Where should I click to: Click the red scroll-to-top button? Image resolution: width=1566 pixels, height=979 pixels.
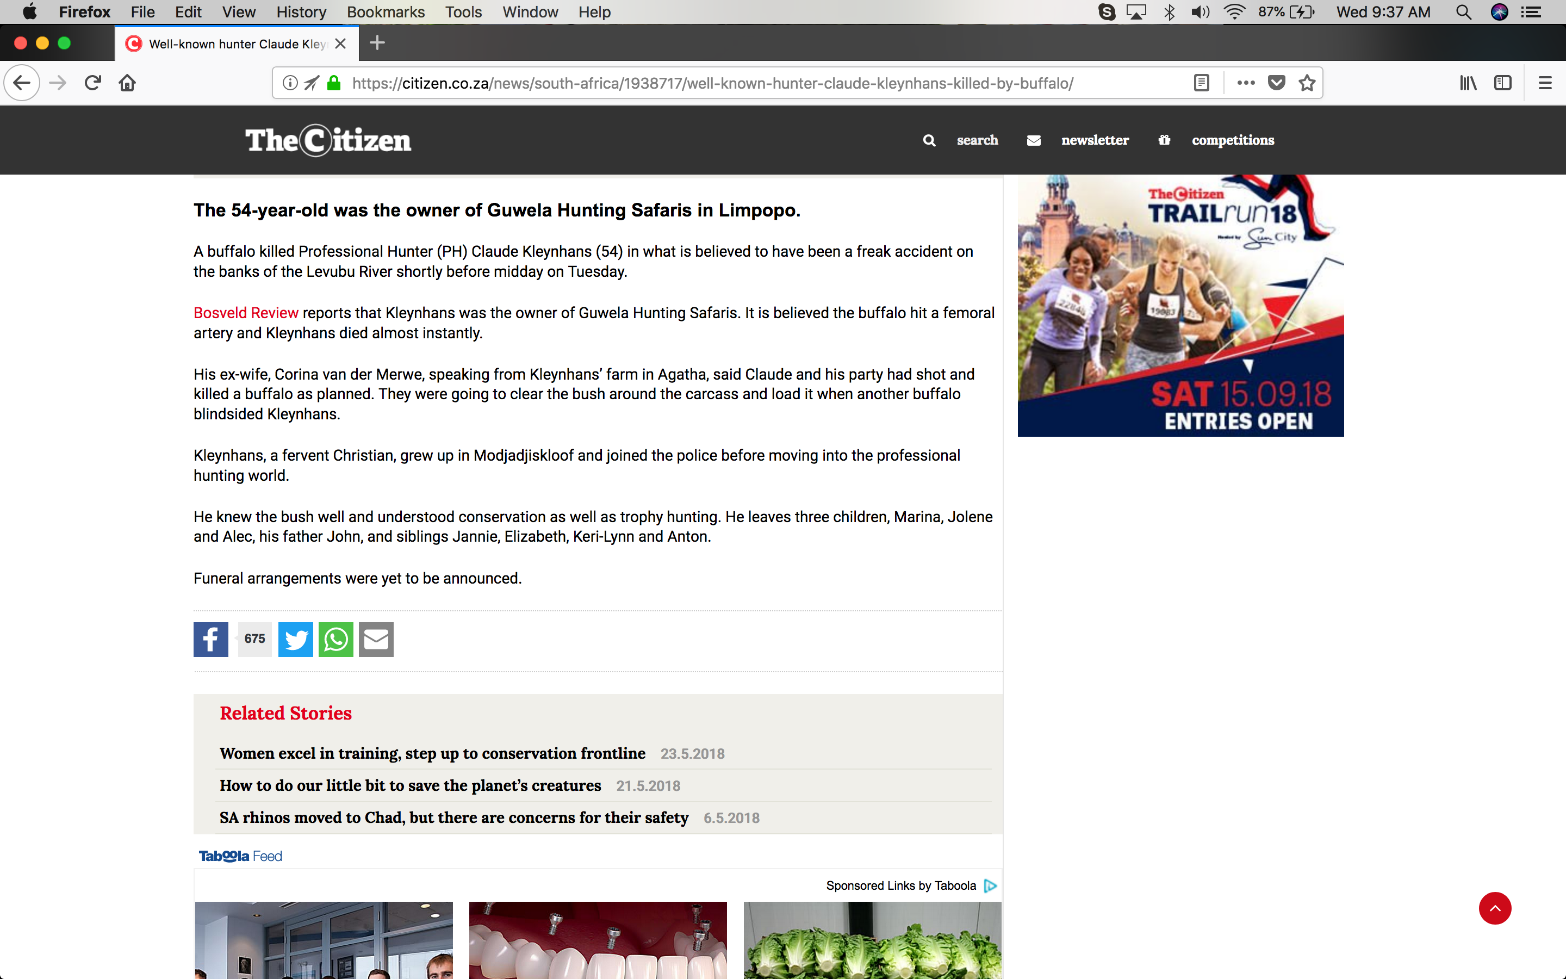pos(1495,908)
